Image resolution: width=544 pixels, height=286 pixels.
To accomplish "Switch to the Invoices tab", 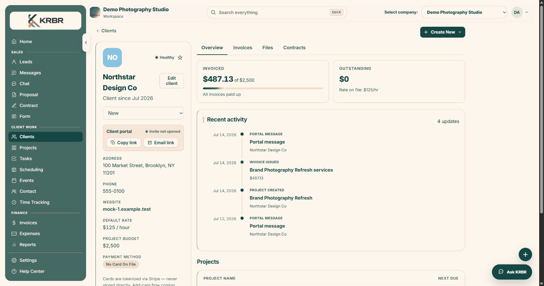I will point(243,48).
